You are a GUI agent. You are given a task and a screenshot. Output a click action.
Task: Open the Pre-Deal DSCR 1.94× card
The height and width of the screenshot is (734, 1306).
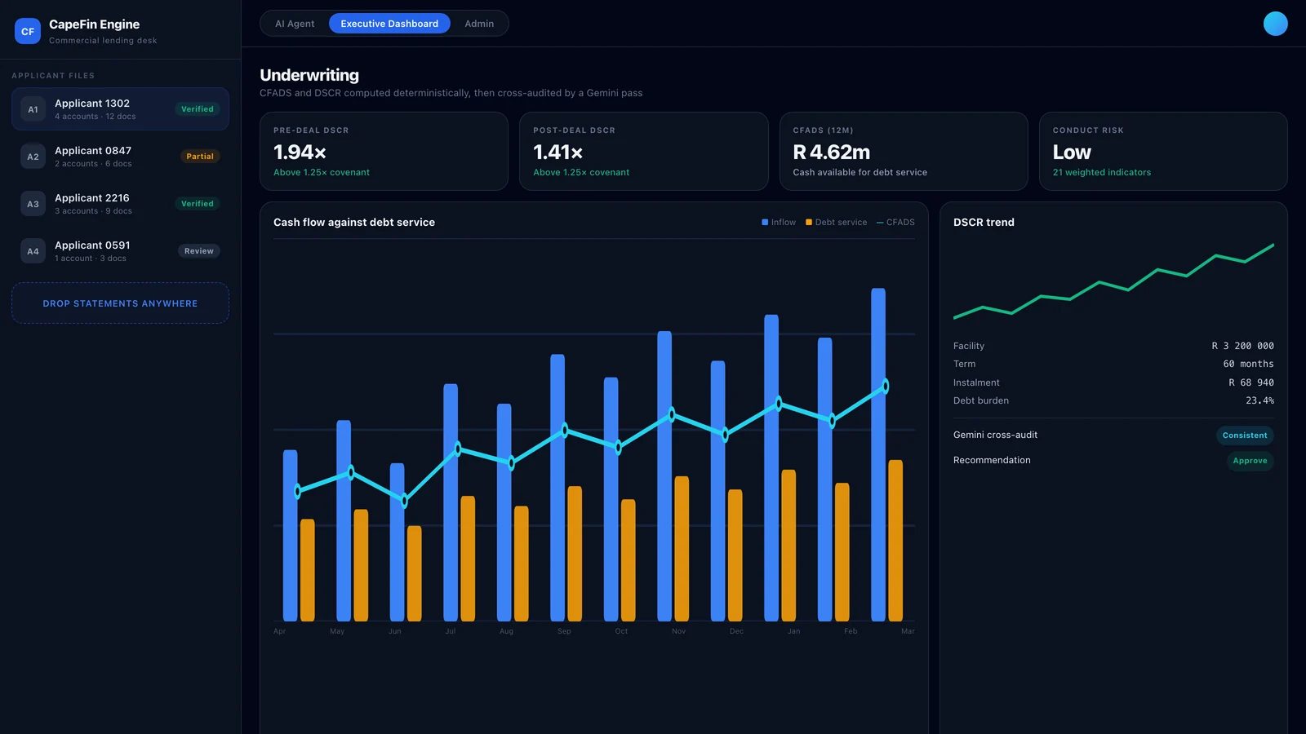tap(384, 152)
